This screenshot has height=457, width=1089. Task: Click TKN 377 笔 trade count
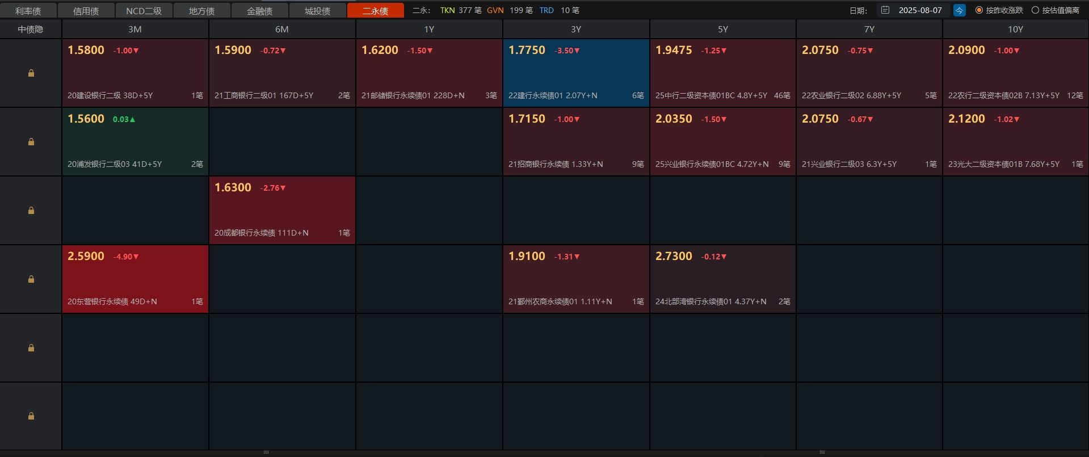pyautogui.click(x=460, y=10)
